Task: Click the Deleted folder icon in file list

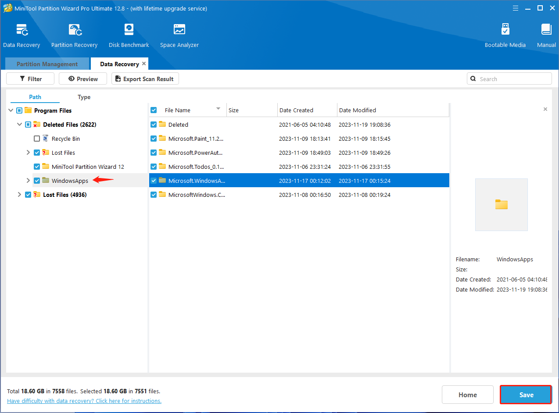Action: coord(162,125)
